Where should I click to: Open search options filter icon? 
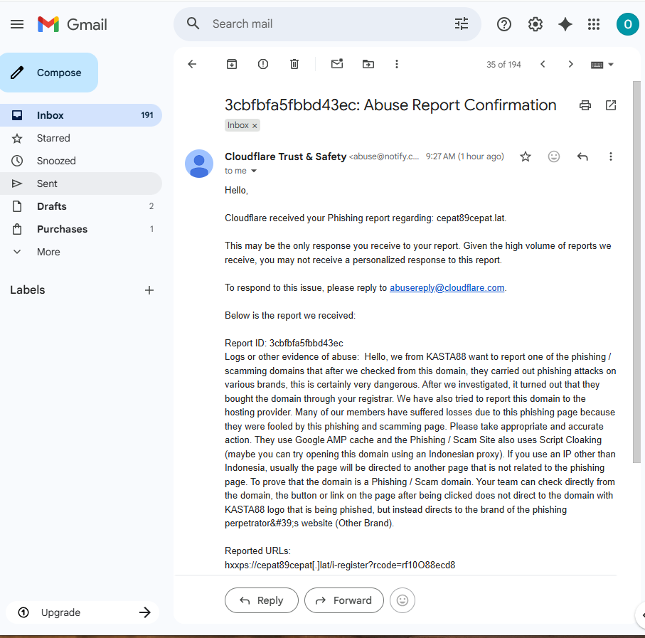461,24
